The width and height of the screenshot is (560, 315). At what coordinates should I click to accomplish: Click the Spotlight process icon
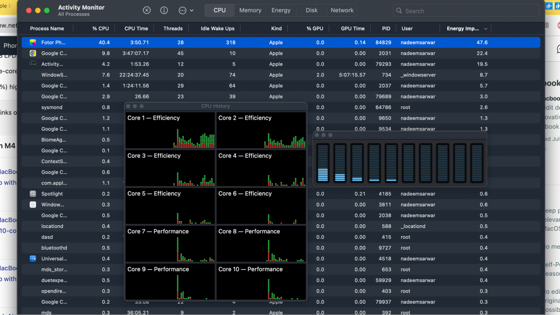[33, 194]
